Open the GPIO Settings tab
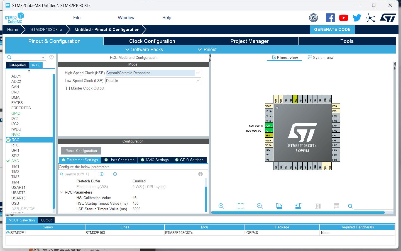Viewport: 401px width, 251px height. click(x=189, y=160)
